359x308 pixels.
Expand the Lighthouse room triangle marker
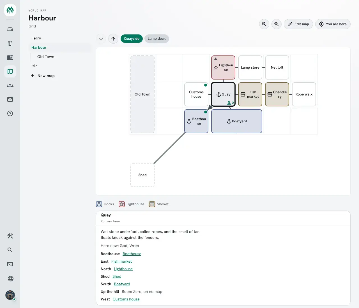[216, 59]
